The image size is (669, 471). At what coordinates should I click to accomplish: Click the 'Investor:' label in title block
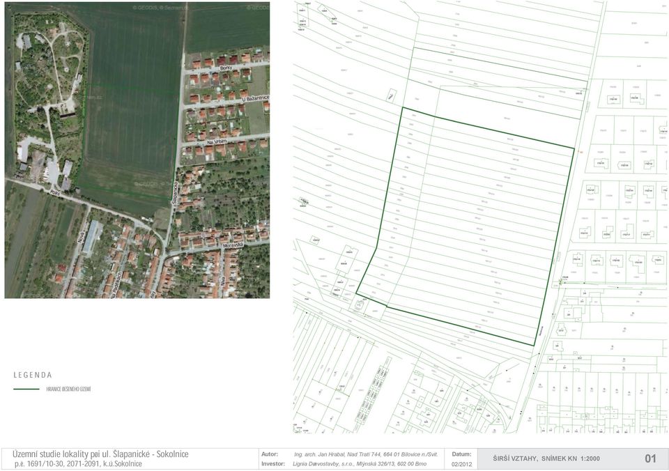273,464
